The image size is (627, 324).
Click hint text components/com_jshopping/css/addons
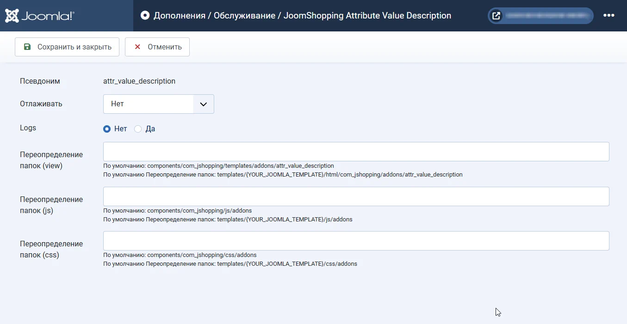point(202,255)
